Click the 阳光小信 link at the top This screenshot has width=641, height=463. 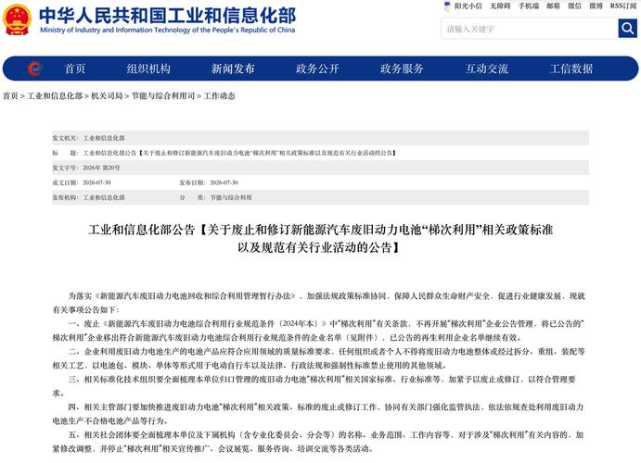468,6
